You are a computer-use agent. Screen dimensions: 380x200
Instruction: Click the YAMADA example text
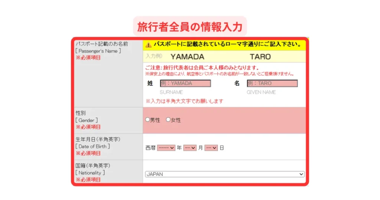pyautogui.click(x=187, y=57)
